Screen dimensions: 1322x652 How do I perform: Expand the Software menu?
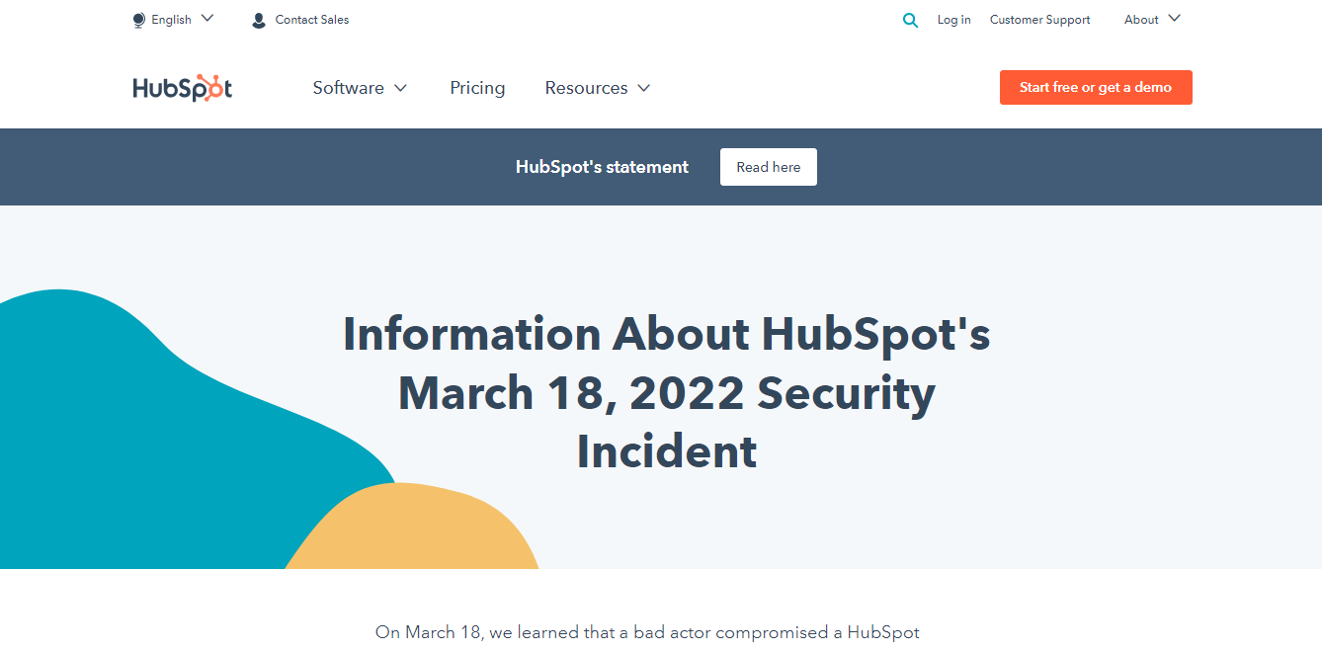click(360, 88)
